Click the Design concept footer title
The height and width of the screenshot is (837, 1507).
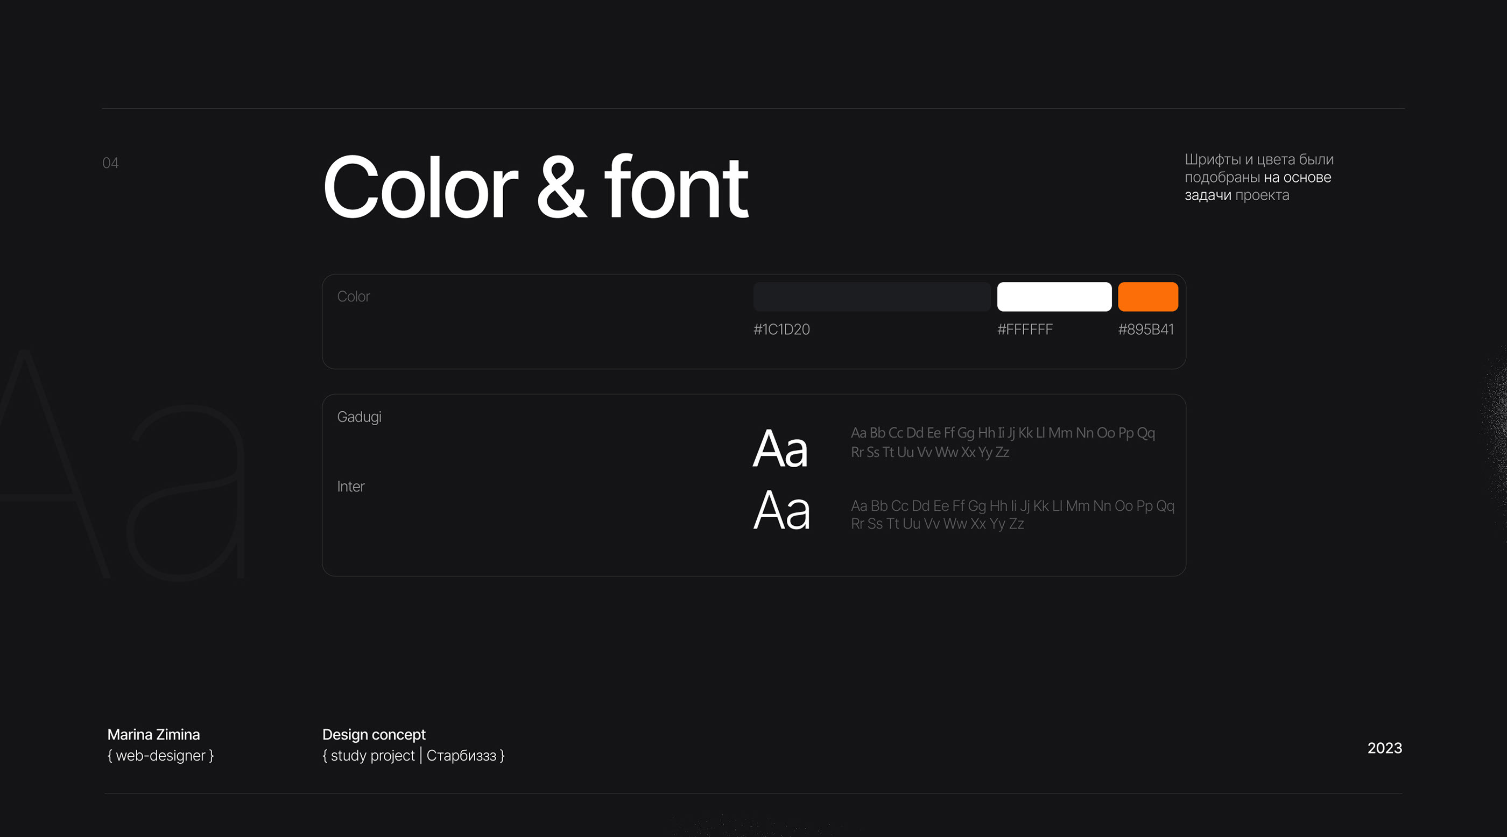(374, 735)
